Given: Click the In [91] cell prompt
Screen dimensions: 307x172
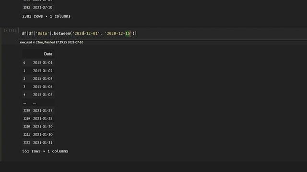Looking at the screenshot, I should click(10, 31).
